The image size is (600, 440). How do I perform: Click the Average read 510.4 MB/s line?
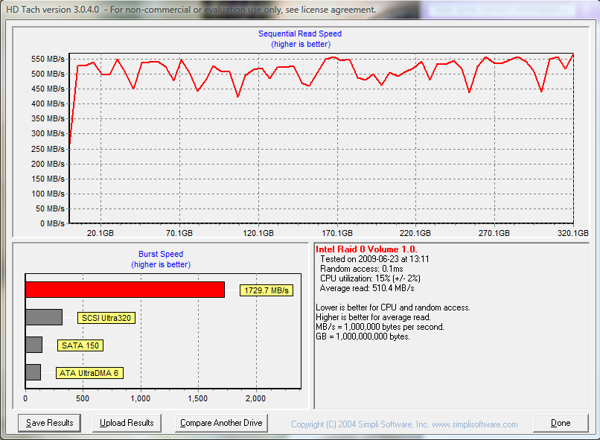click(x=367, y=287)
